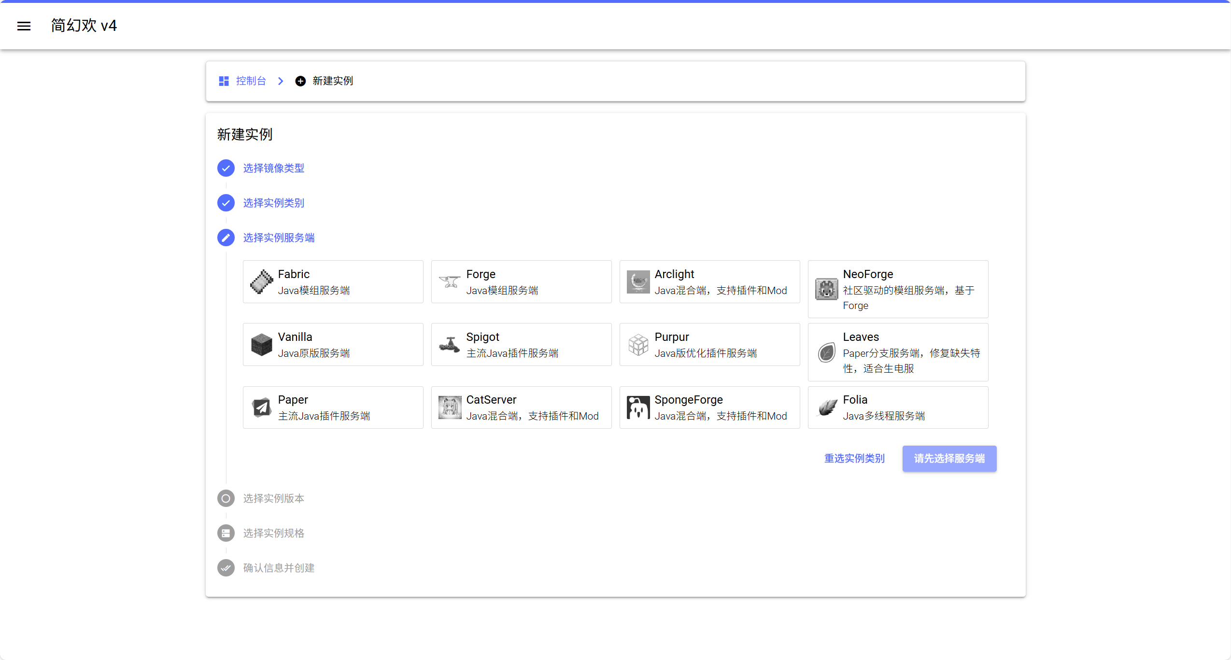Click the Paper plane icon
The image size is (1231, 660).
(x=261, y=407)
